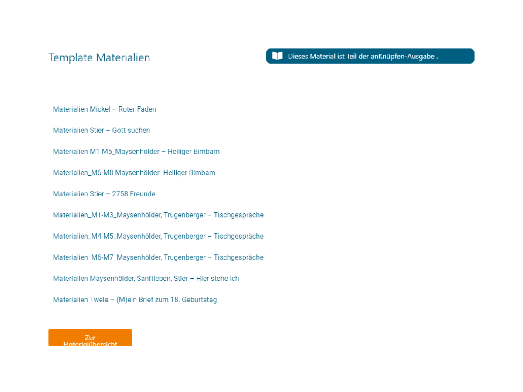Screen dimensions: 523x392
Task: Click the open book icon in the banner
Action: click(278, 56)
